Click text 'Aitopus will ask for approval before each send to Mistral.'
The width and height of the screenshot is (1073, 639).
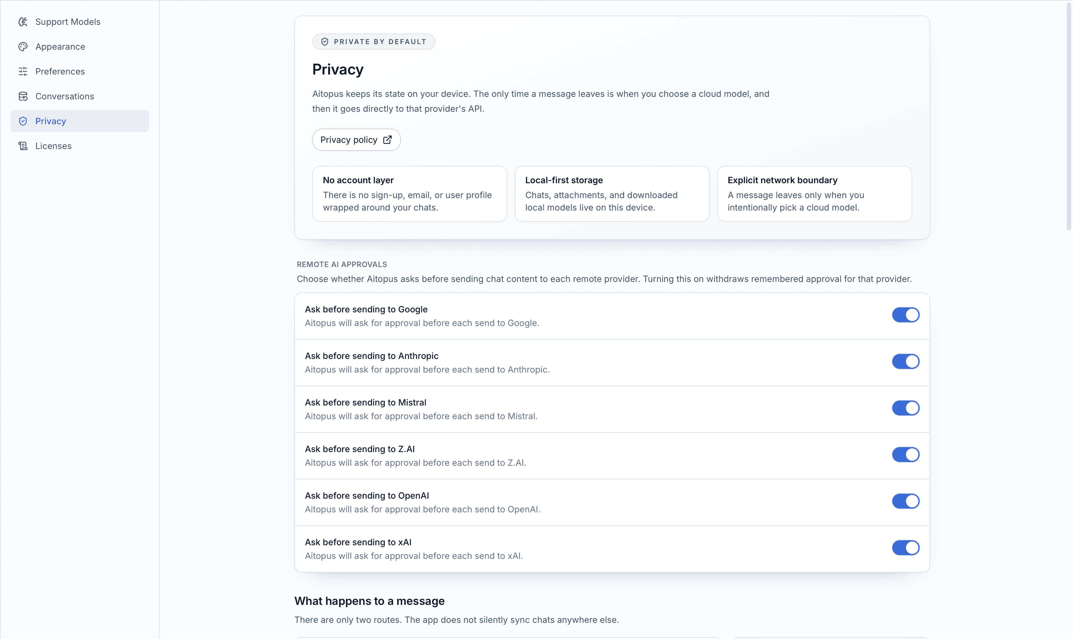tap(421, 416)
